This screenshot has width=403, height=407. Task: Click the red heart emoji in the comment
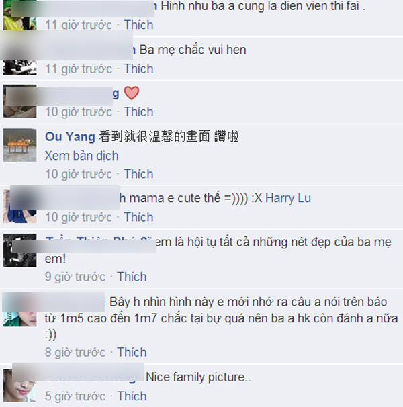point(132,93)
